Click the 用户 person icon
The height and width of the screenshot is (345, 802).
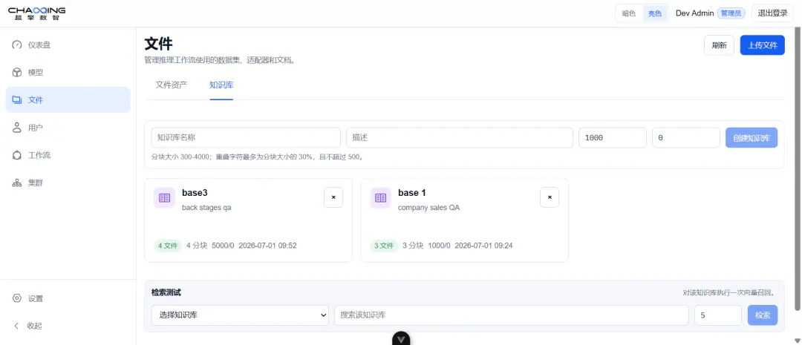(17, 128)
